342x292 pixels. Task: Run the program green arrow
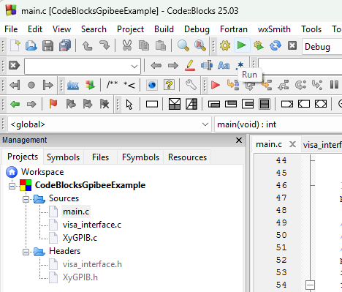(x=242, y=45)
